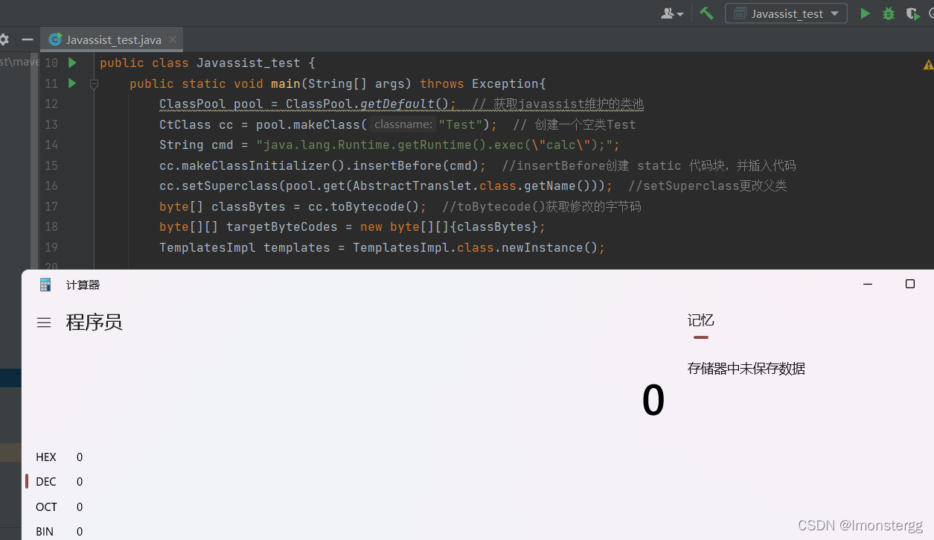Open the Calculator hamburger navigation menu

(x=44, y=323)
